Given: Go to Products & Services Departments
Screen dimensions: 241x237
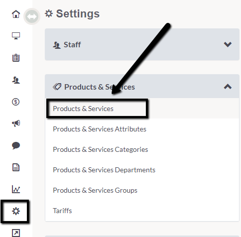Looking at the screenshot, I should (x=104, y=170).
